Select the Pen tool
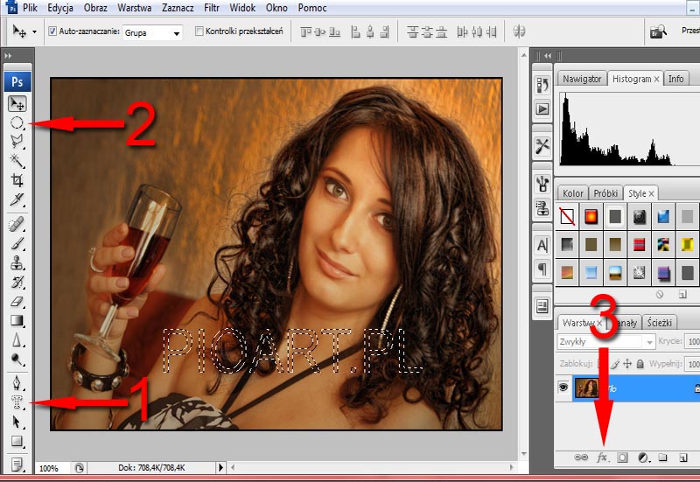 [x=17, y=383]
